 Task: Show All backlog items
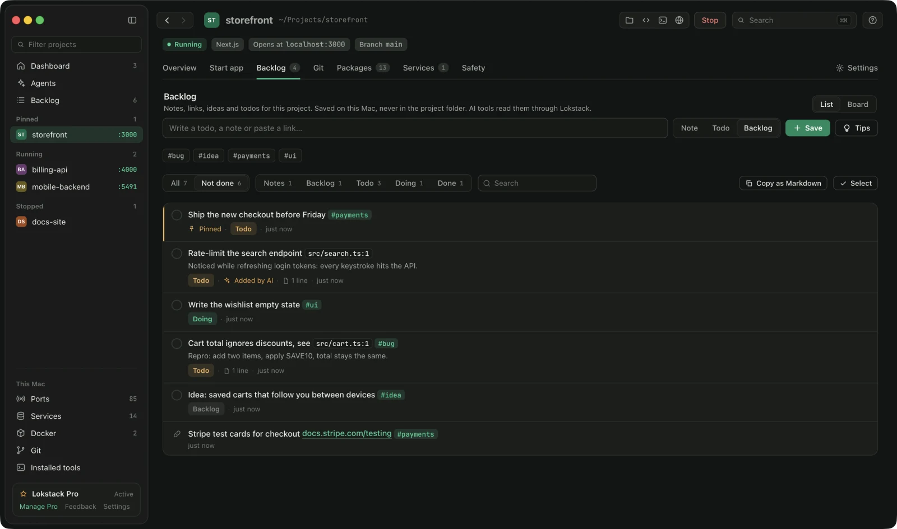point(179,184)
